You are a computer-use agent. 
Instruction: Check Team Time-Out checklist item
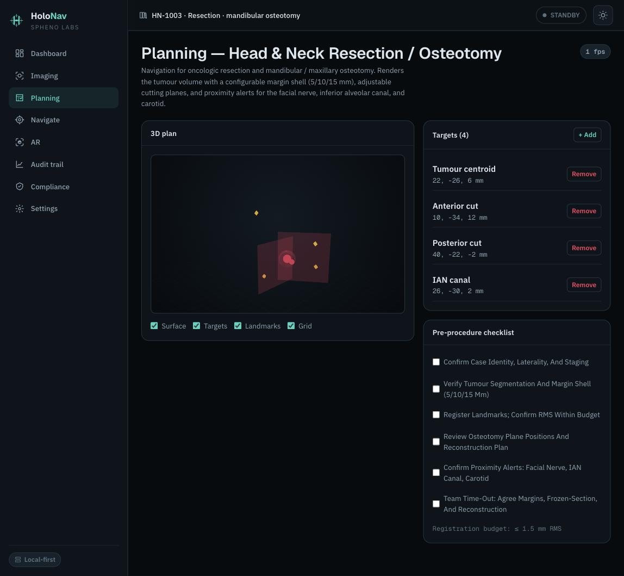coord(436,504)
